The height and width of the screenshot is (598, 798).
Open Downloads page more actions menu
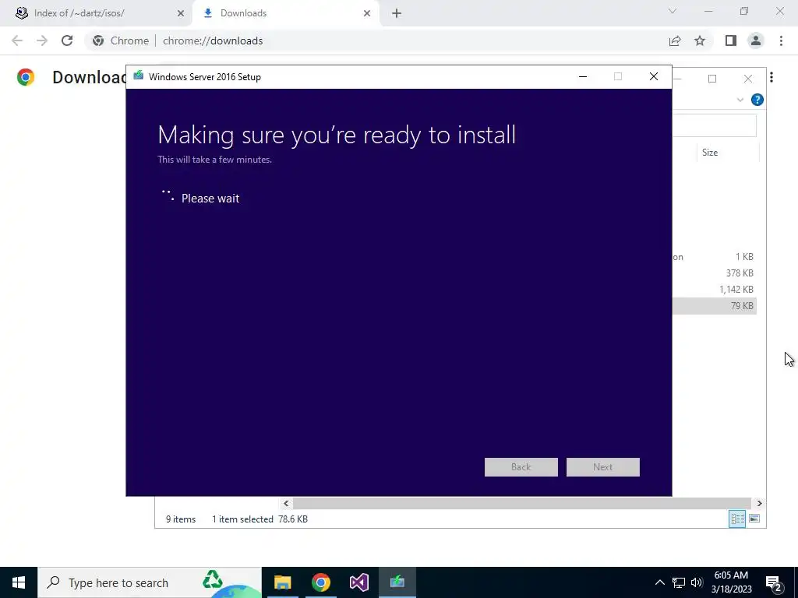tap(772, 77)
